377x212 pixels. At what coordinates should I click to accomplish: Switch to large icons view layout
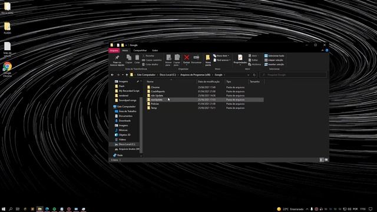point(326,160)
